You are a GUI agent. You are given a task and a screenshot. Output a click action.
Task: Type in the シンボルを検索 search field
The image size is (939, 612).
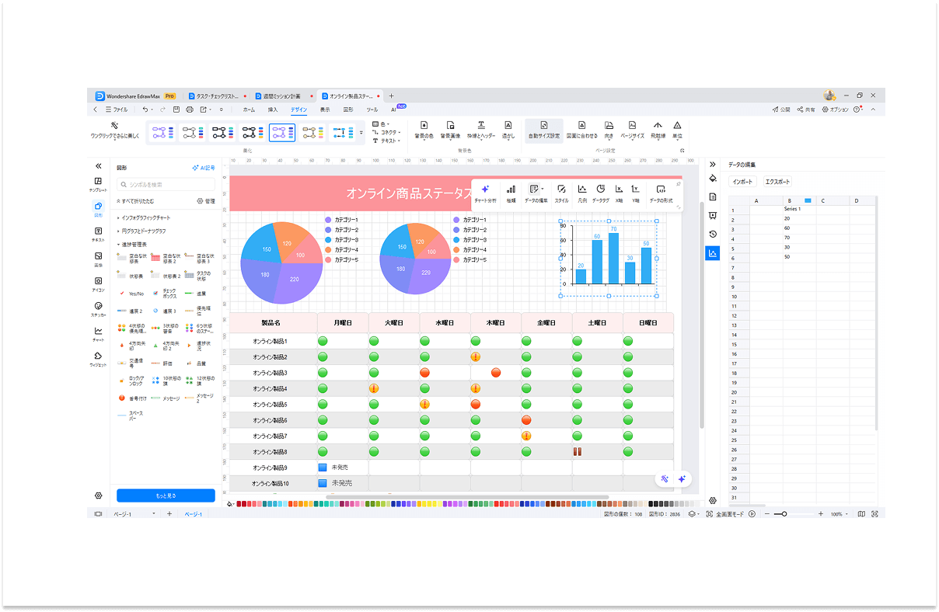click(159, 185)
